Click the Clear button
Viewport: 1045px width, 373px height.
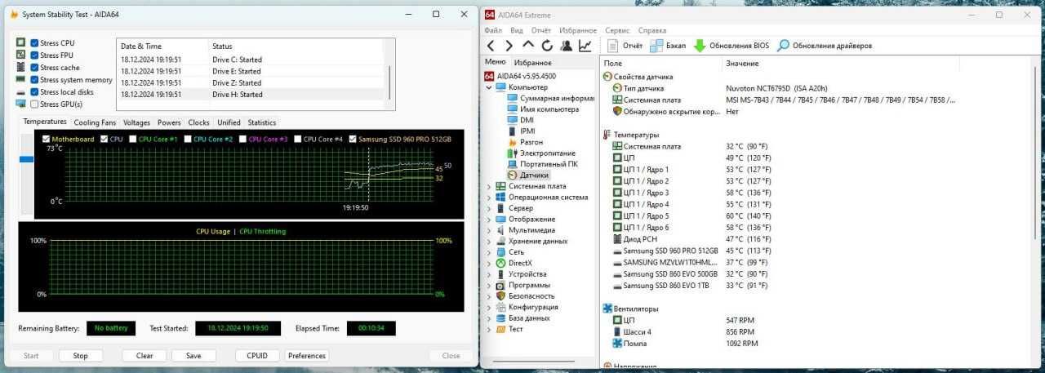coord(145,356)
